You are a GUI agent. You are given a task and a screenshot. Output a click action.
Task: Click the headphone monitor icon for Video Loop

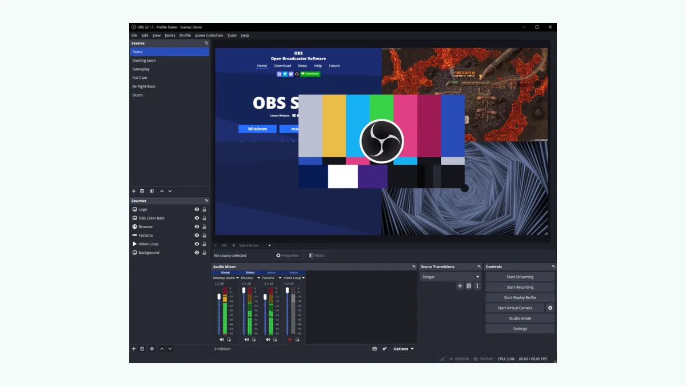click(x=297, y=340)
